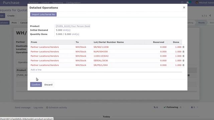
Task: Select lot name NUM/004358
Action: tap(101, 52)
